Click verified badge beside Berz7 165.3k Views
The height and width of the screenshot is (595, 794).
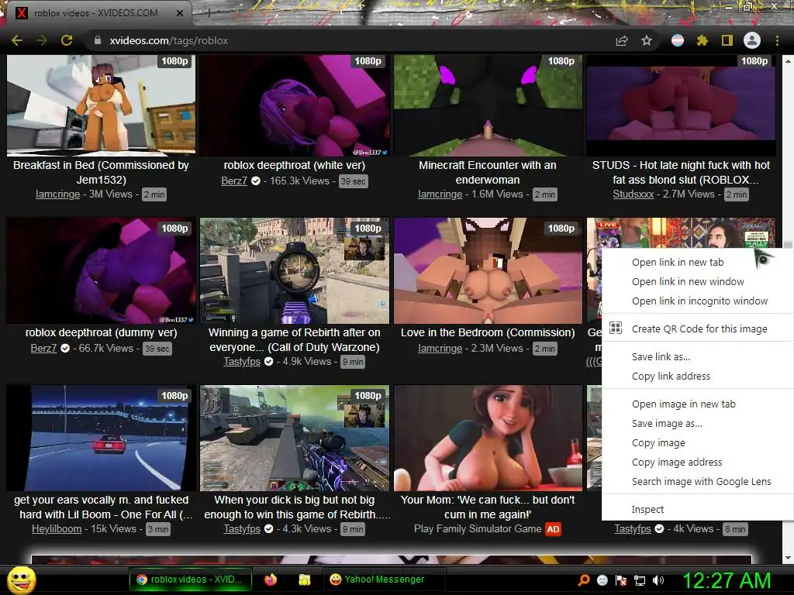coord(256,181)
